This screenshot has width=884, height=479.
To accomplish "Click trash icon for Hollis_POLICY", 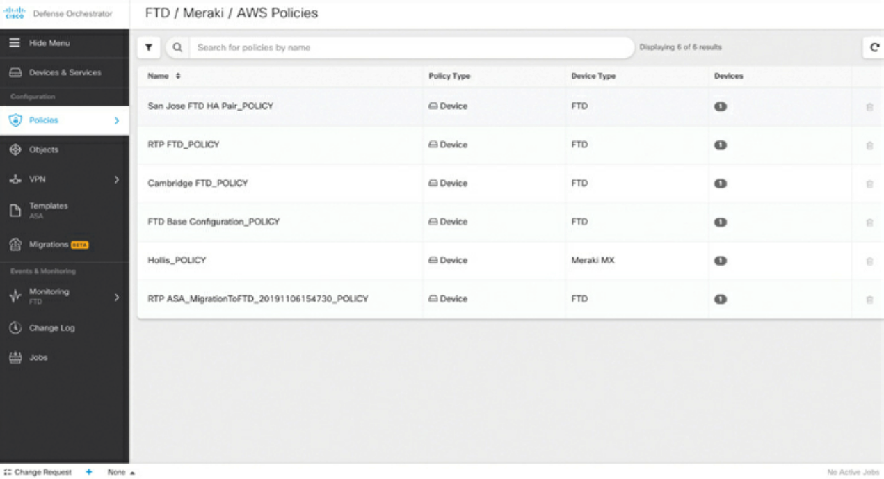I will coord(869,261).
